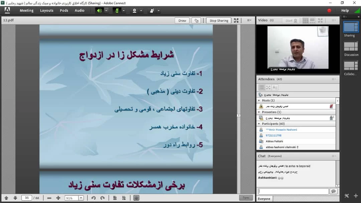Collapse the Participants (60) group
361x203 pixels.
click(259, 124)
